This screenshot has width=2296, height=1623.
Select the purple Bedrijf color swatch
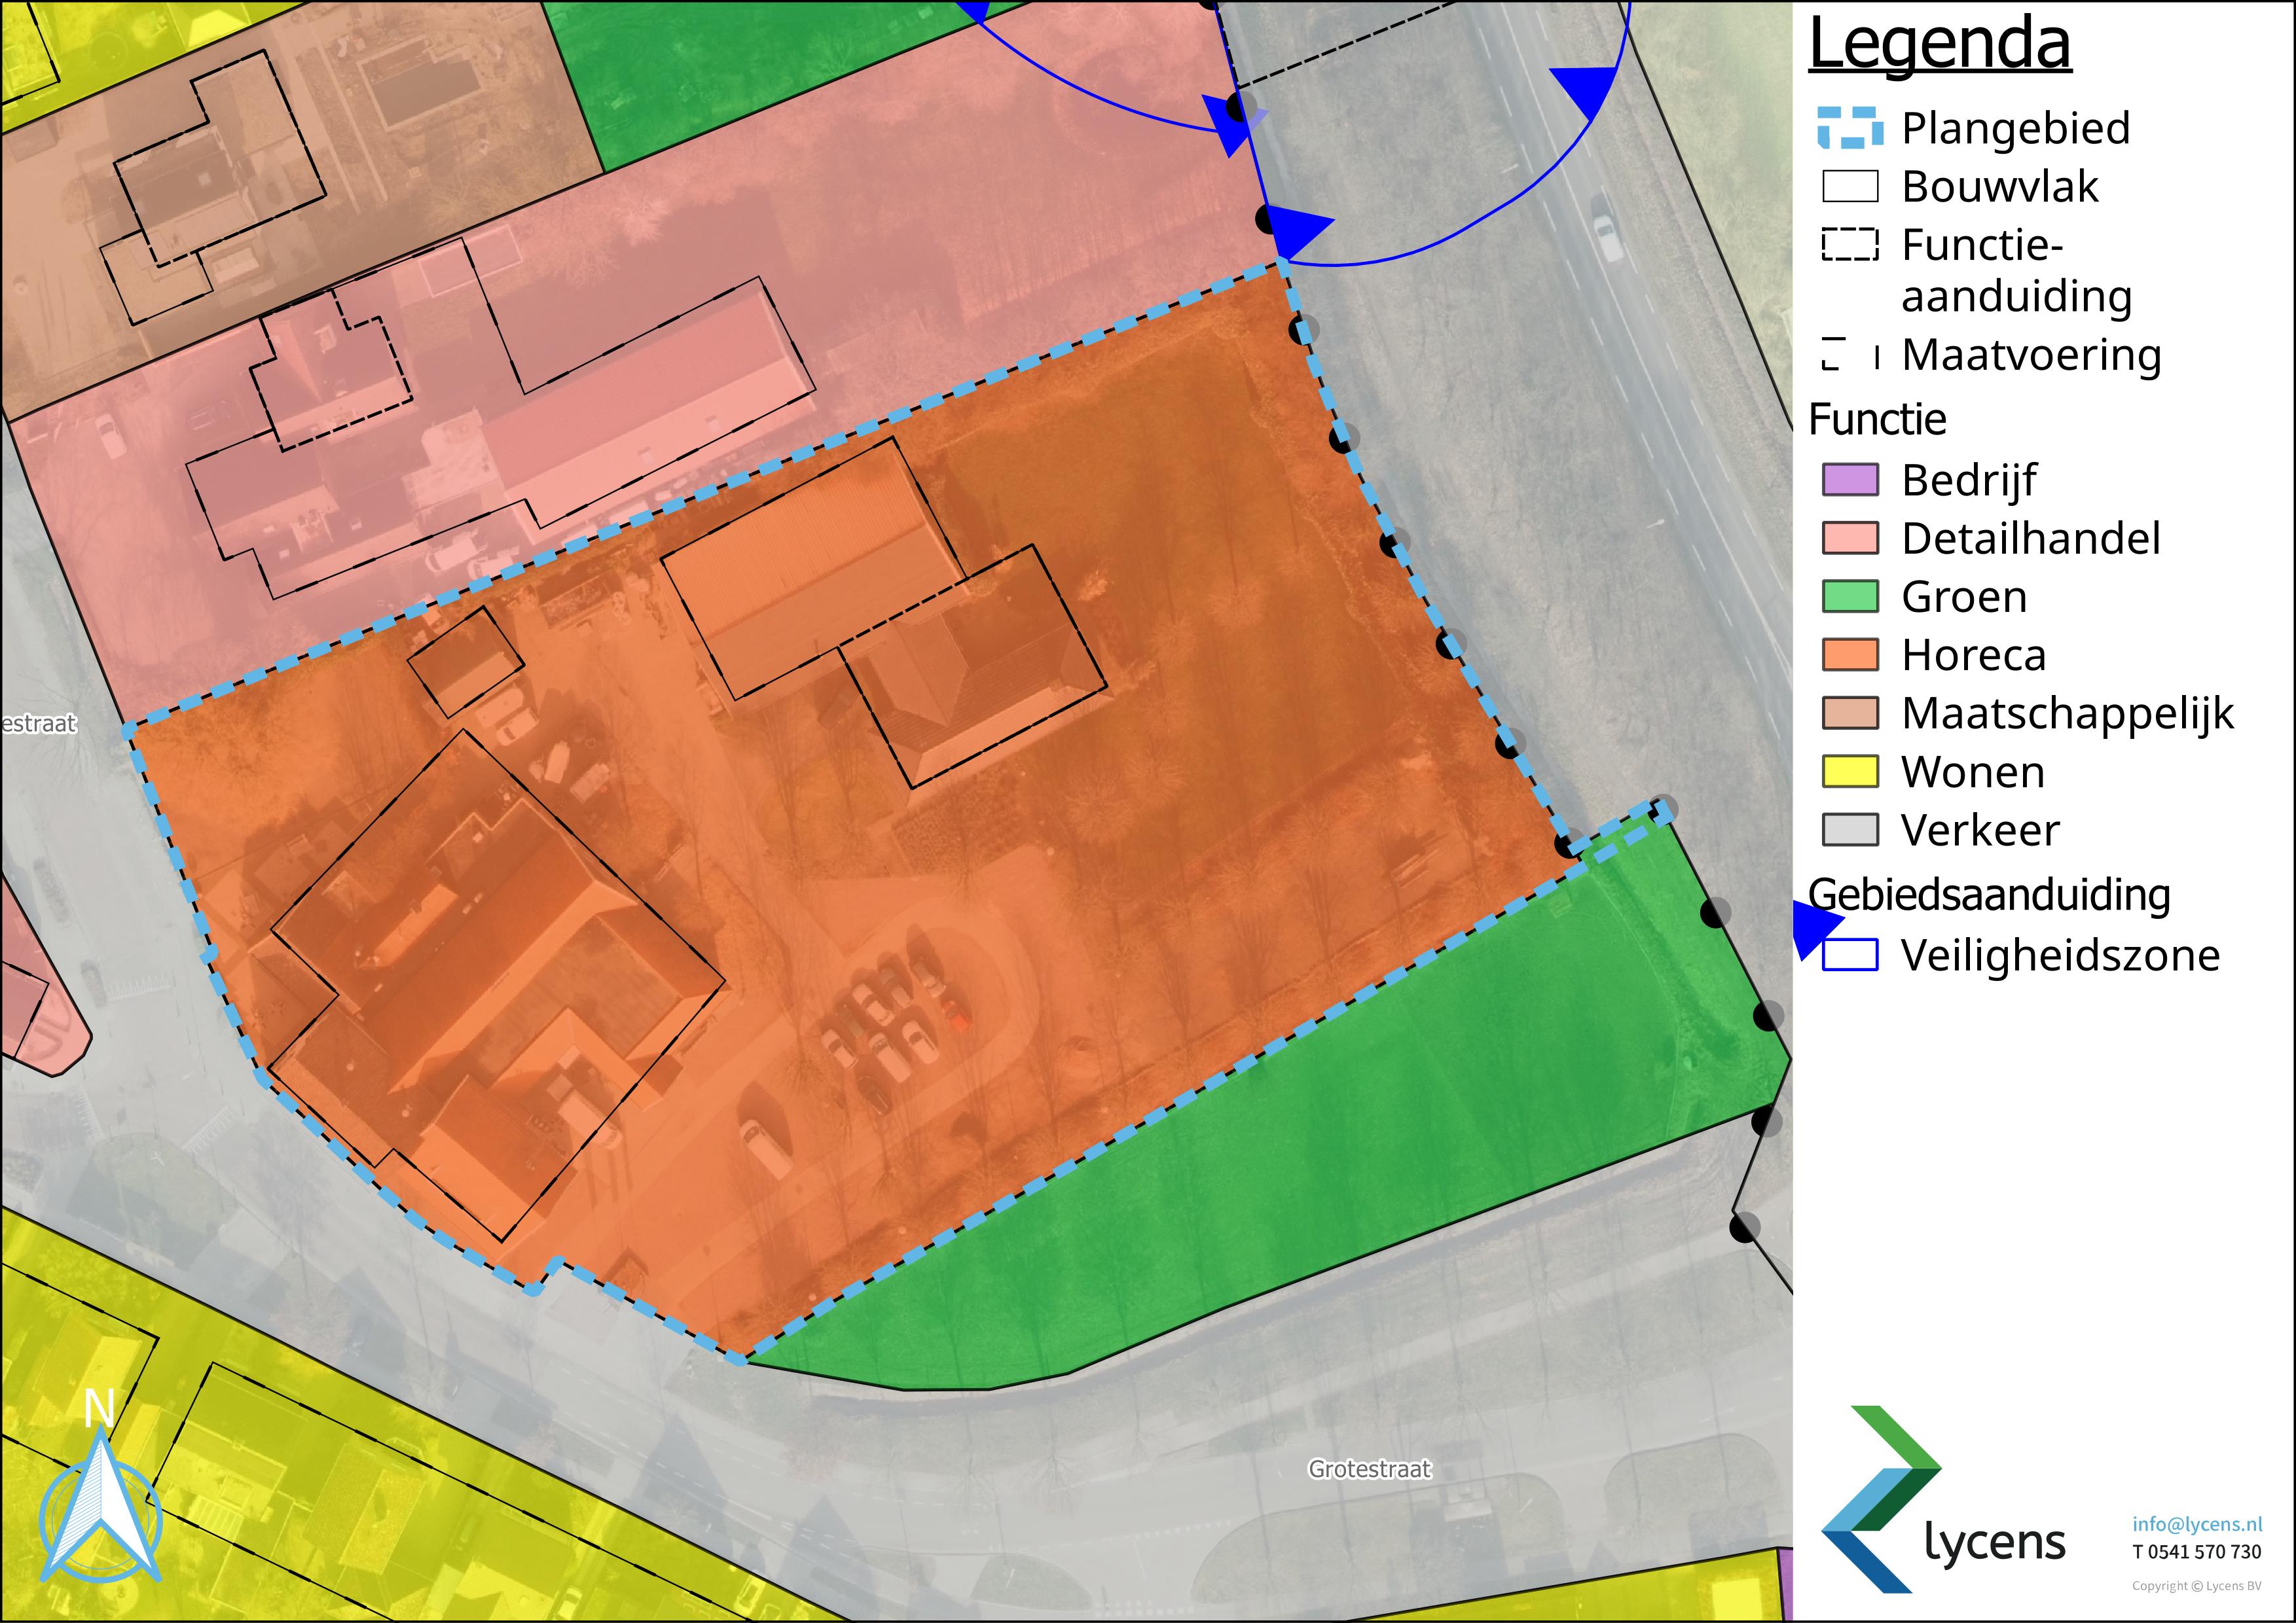[1850, 480]
